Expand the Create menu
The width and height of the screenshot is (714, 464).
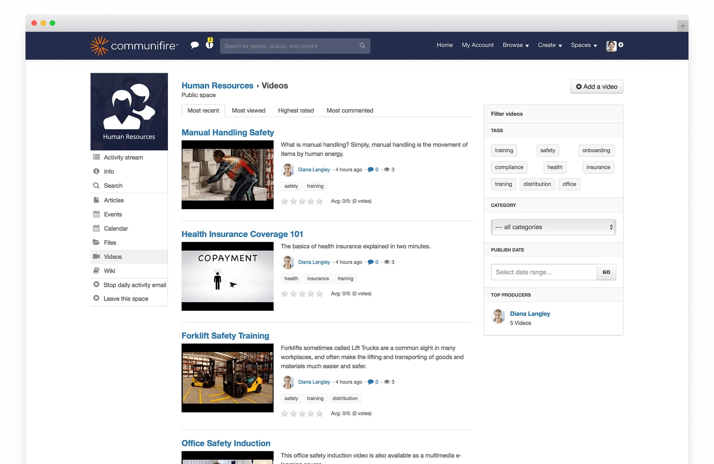click(550, 45)
